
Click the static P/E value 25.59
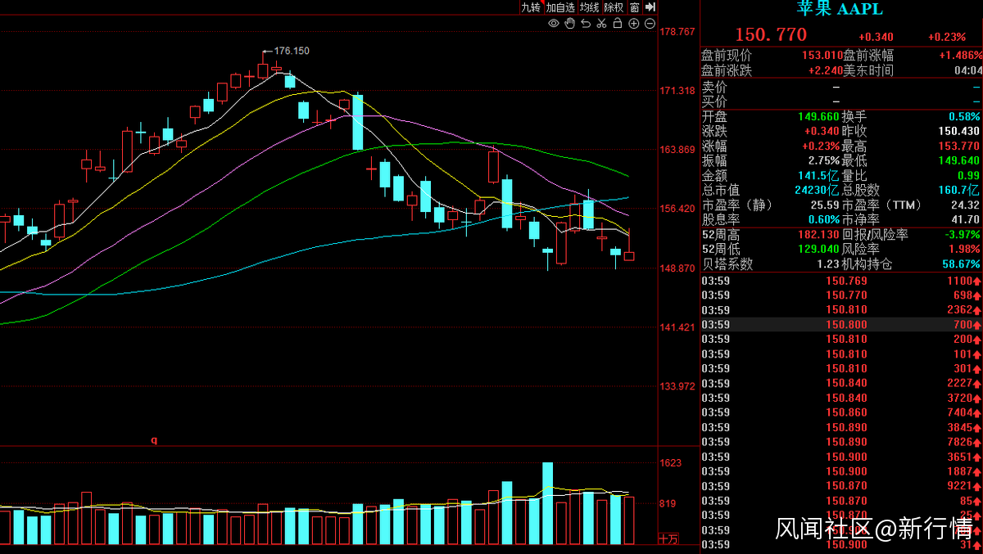[x=826, y=205]
